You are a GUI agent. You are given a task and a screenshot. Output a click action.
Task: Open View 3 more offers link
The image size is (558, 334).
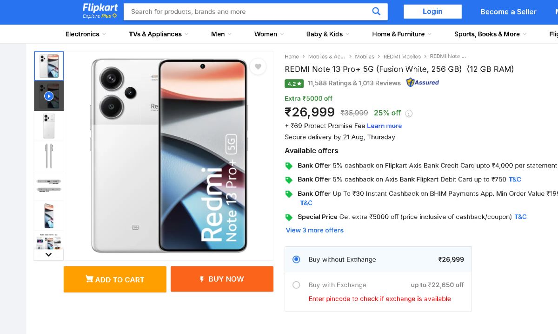314,230
